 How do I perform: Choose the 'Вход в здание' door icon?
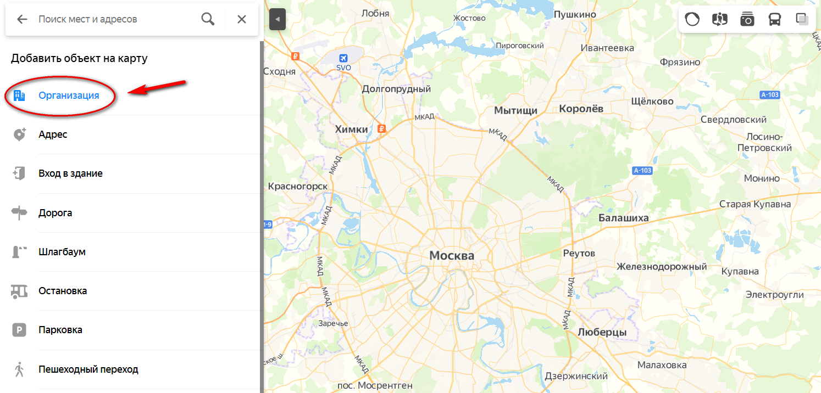19,173
